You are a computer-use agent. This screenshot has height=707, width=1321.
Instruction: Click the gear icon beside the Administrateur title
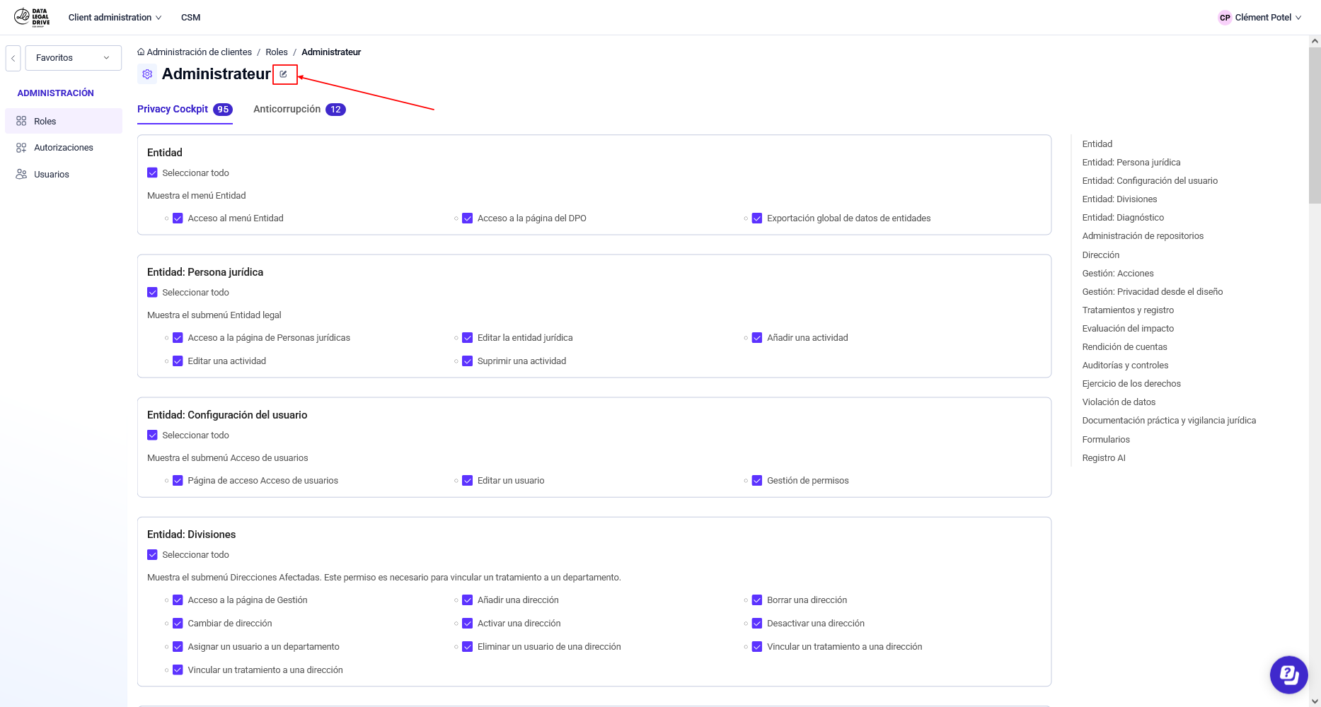[x=147, y=74]
